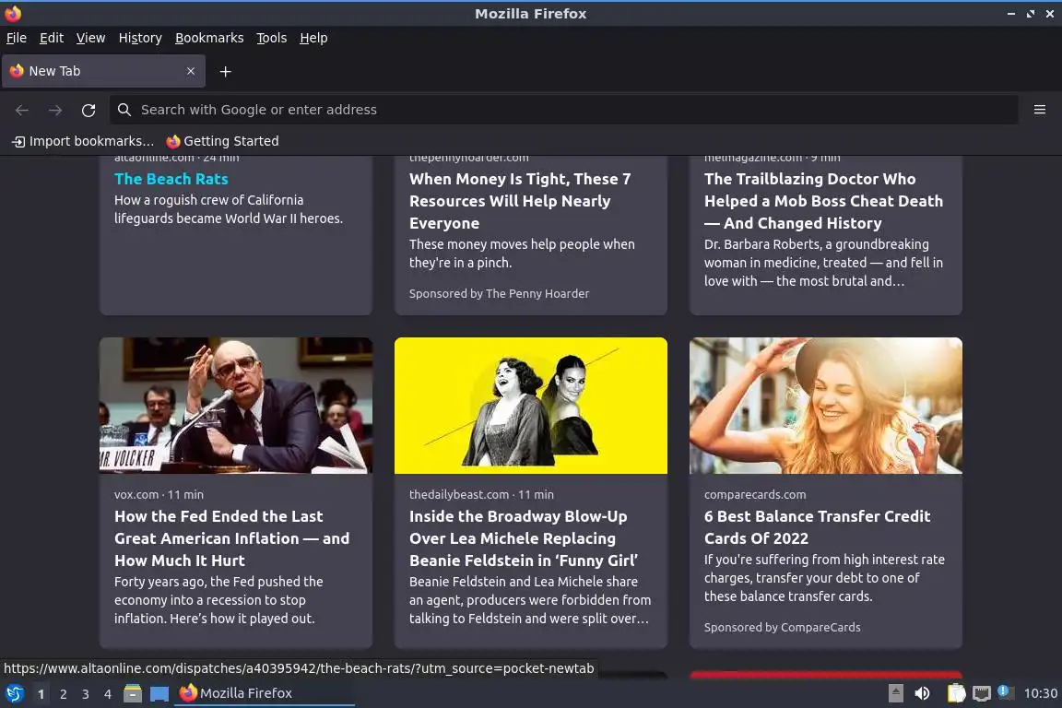Viewport: 1062px width, 708px height.
Task: Click the comparecards.com source label
Action: coord(755,494)
